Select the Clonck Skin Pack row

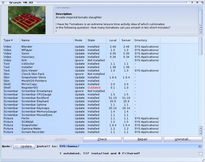click(100, 74)
